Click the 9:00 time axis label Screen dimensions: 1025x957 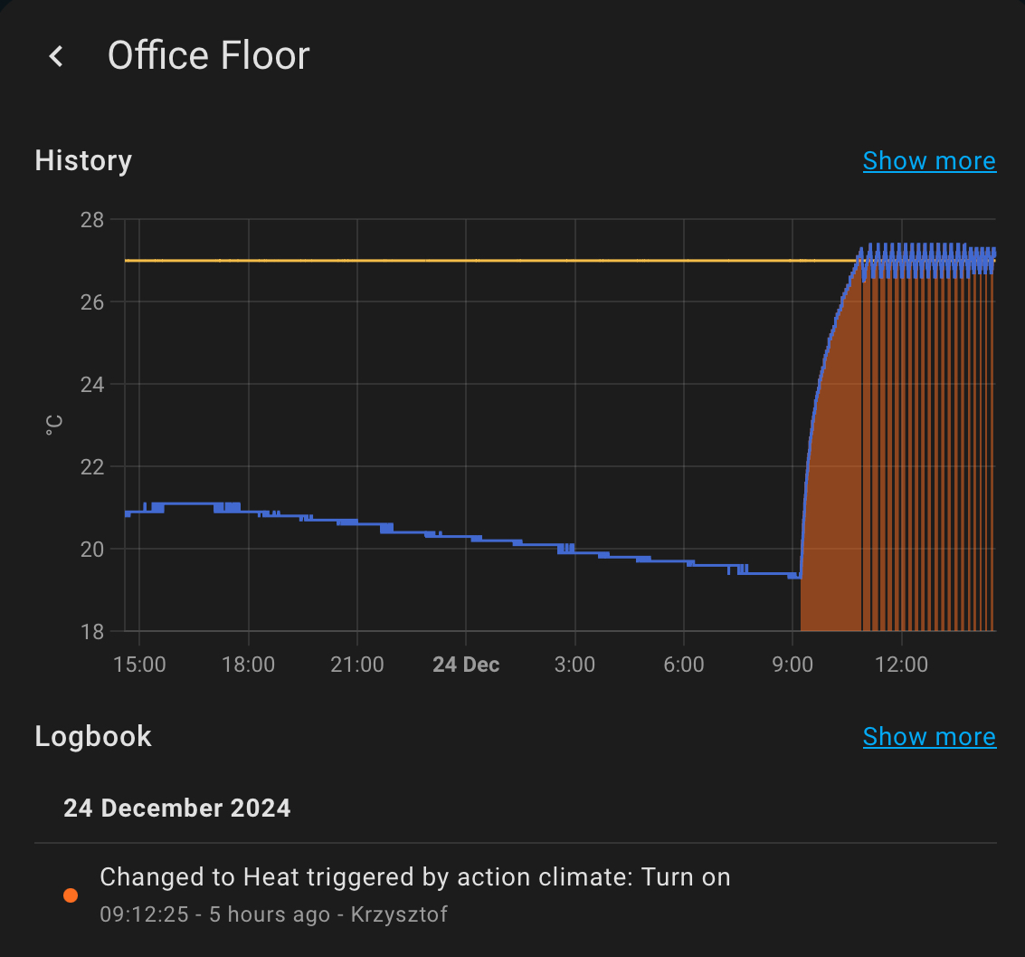coord(792,665)
